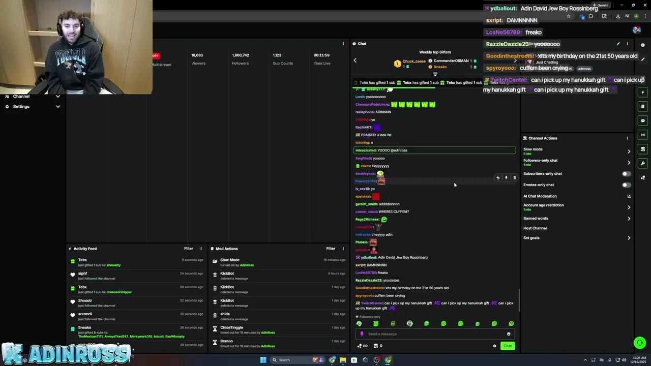
Task: Open Chrome downloads icon
Action: [x=617, y=16]
